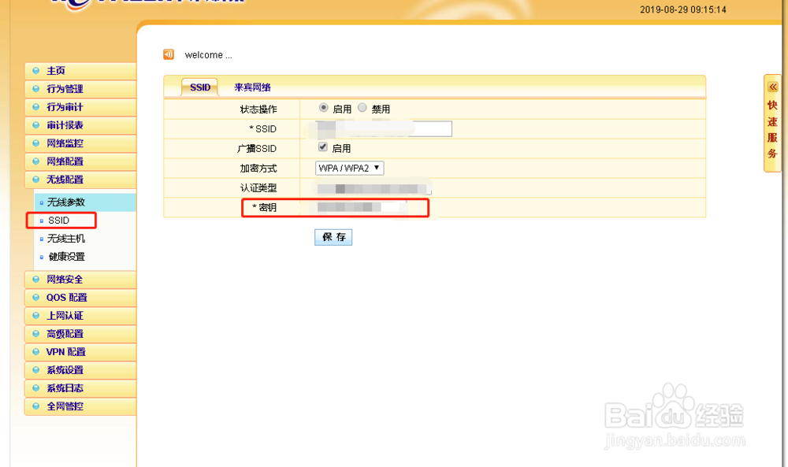
Task: Click the 保存 button to save settings
Action: tap(333, 237)
